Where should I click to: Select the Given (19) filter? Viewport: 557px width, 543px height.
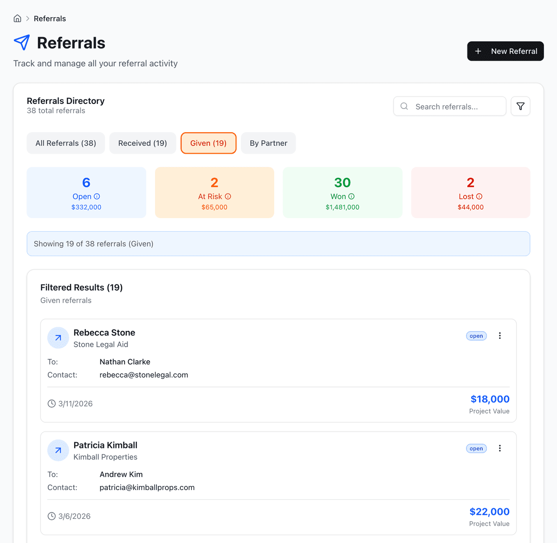coord(208,143)
